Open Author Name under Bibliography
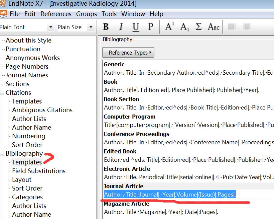The image size is (274, 219). pyautogui.click(x=32, y=214)
